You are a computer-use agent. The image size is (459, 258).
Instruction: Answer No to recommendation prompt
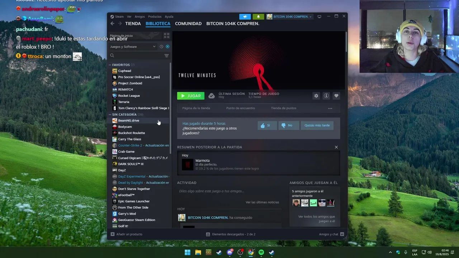288,125
